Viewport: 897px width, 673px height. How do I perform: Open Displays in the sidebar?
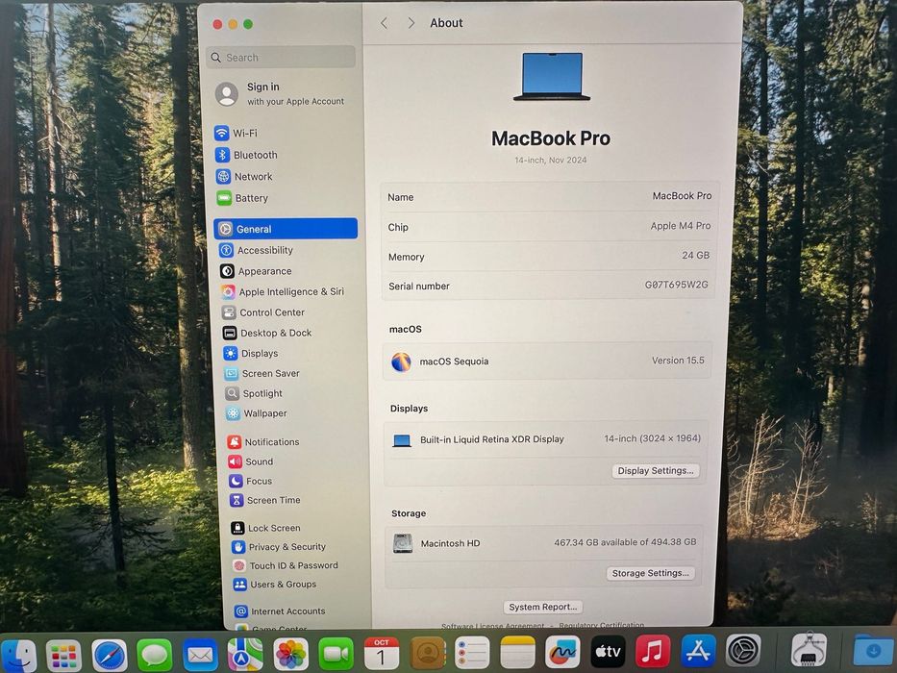pos(251,353)
